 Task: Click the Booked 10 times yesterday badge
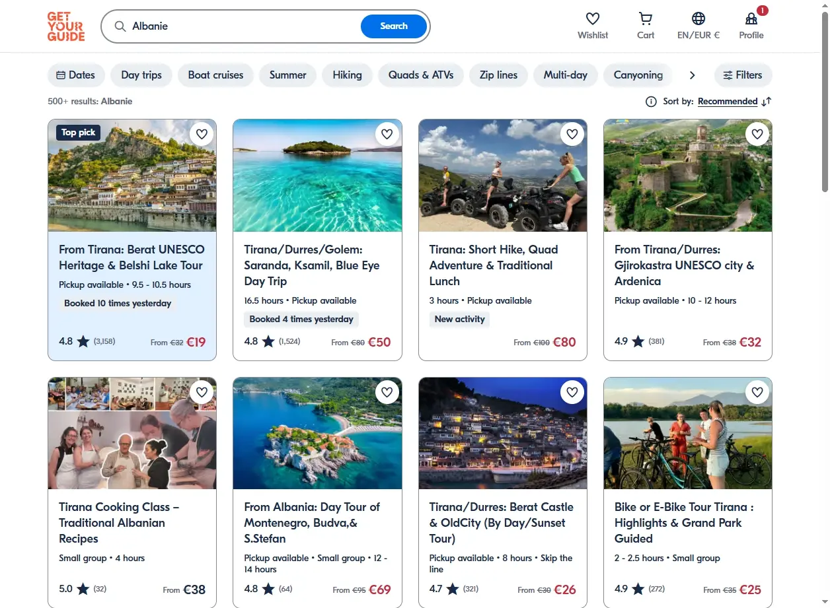pos(118,304)
